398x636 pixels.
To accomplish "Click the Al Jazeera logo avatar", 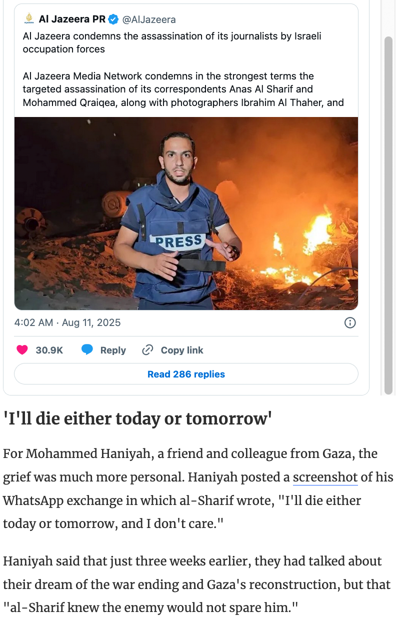I will point(29,19).
